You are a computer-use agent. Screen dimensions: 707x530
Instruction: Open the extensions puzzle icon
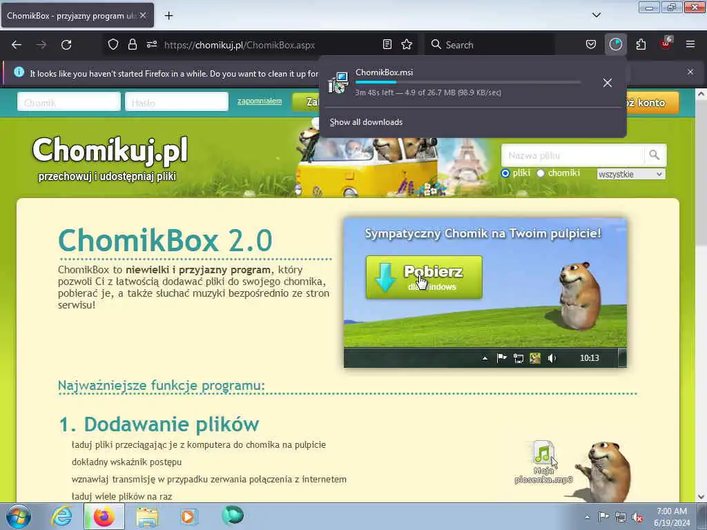[641, 45]
